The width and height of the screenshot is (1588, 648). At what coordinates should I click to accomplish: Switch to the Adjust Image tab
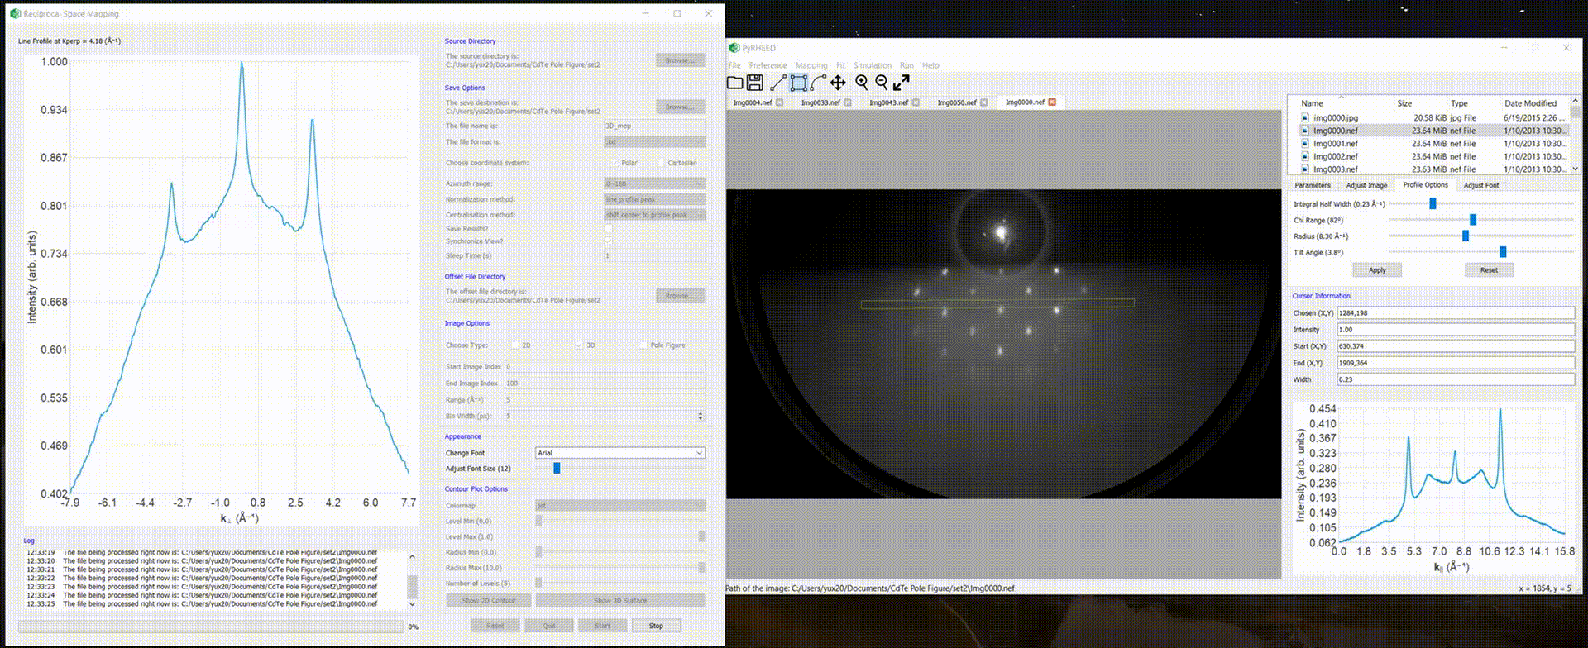(1366, 185)
